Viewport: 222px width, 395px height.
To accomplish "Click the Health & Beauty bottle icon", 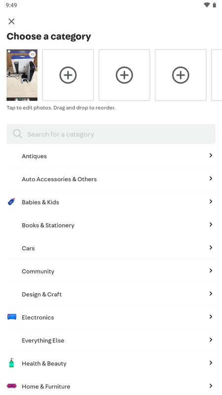I will tap(11, 363).
